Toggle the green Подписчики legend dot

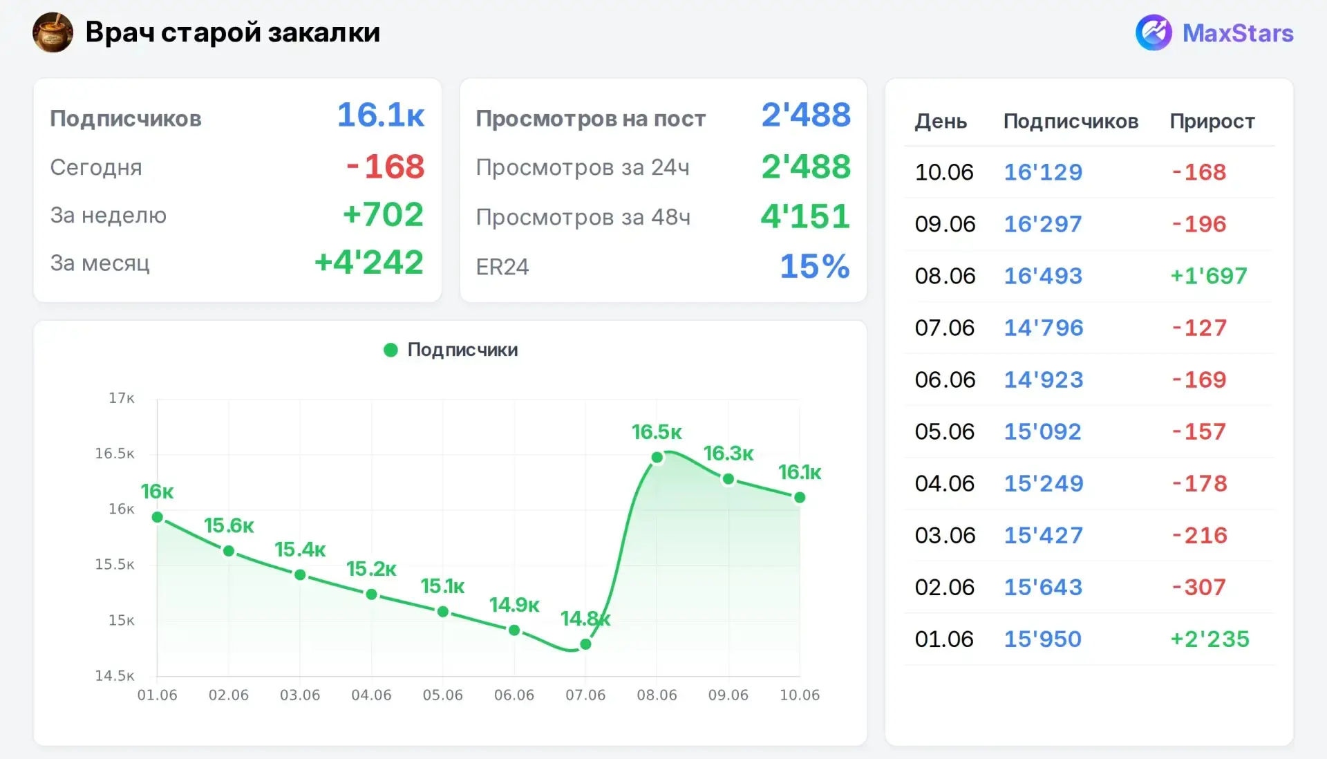coord(390,350)
